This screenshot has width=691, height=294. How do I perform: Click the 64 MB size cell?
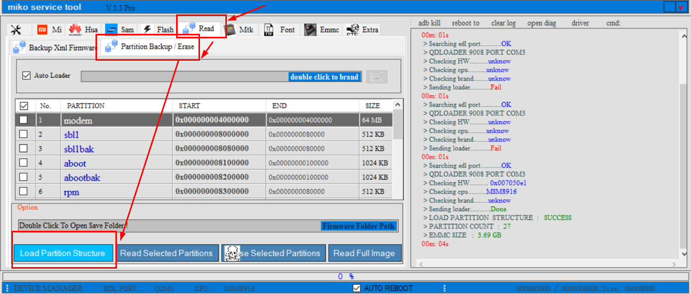372,120
